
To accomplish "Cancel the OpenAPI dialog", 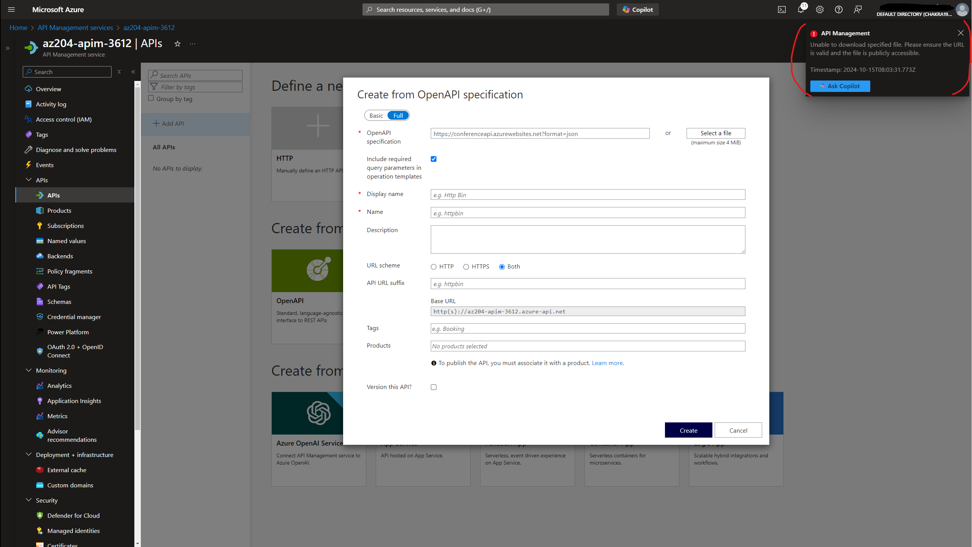I will [x=738, y=430].
